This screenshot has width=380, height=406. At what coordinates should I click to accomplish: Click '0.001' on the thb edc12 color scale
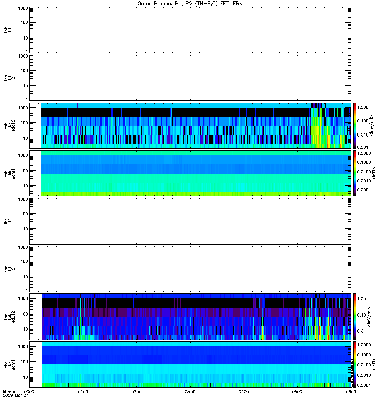coord(363,147)
